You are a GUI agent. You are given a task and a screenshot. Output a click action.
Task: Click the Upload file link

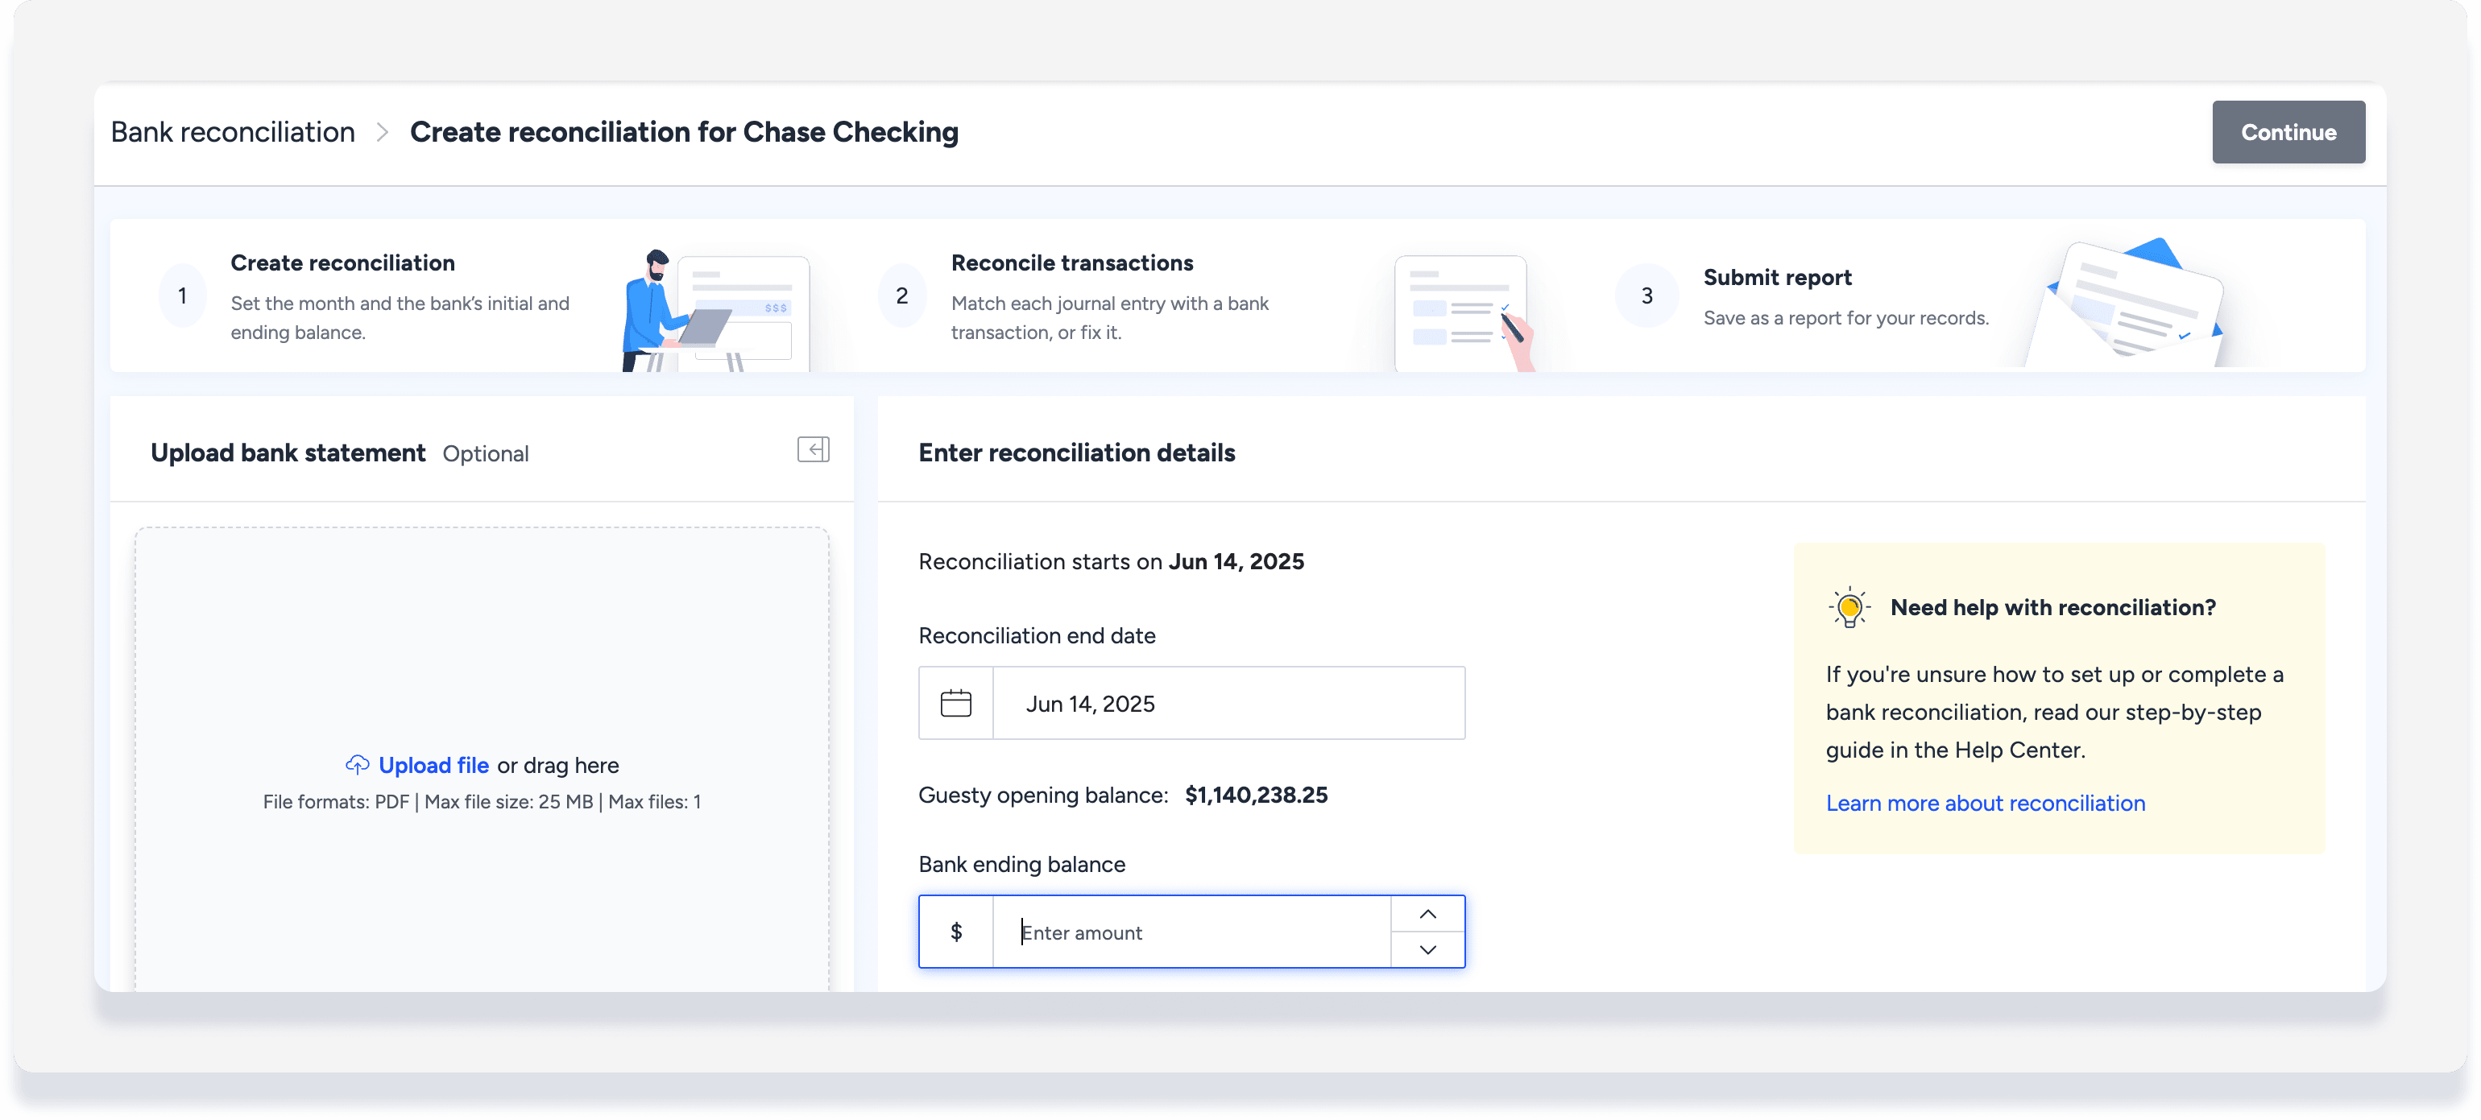click(433, 766)
